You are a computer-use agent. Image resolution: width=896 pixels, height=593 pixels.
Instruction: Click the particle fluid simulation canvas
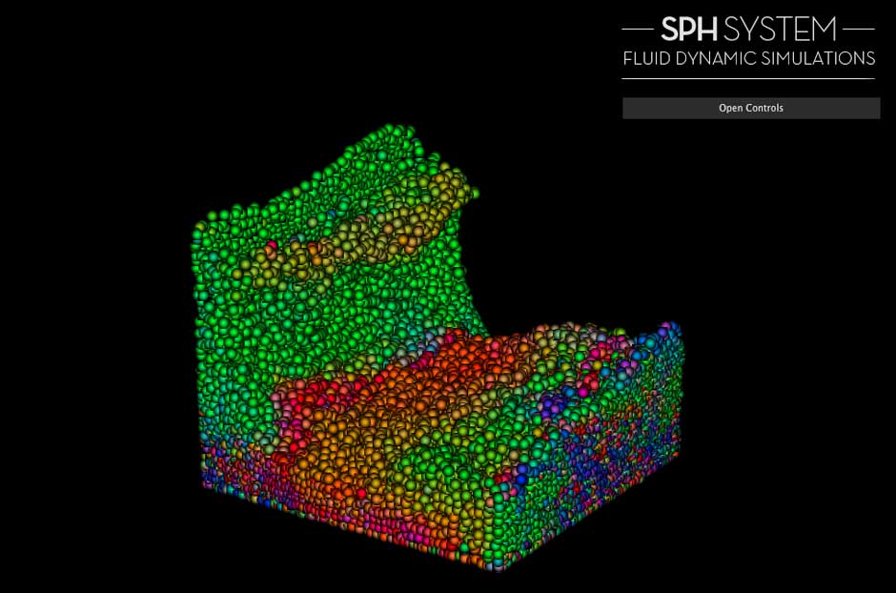[x=438, y=347]
